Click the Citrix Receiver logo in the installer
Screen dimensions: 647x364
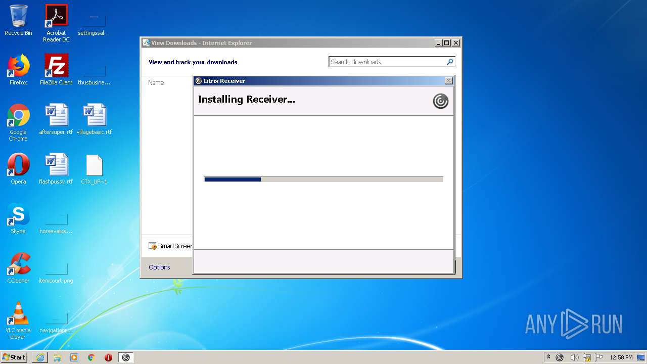(441, 101)
